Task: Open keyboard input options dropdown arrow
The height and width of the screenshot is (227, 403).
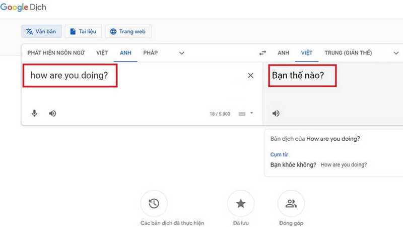Action: 251,113
